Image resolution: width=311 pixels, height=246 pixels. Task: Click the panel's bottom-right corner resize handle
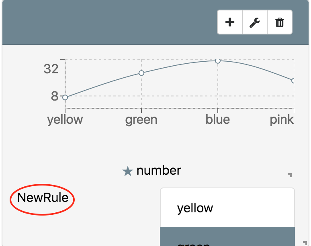(x=305, y=242)
